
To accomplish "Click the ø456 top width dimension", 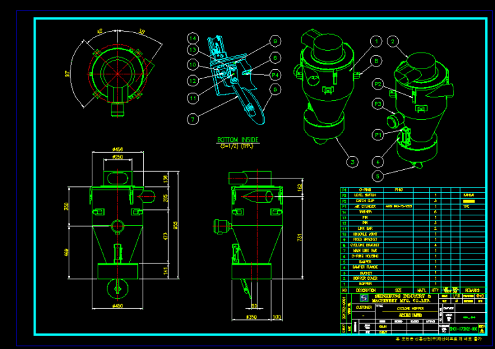I will tap(116, 149).
